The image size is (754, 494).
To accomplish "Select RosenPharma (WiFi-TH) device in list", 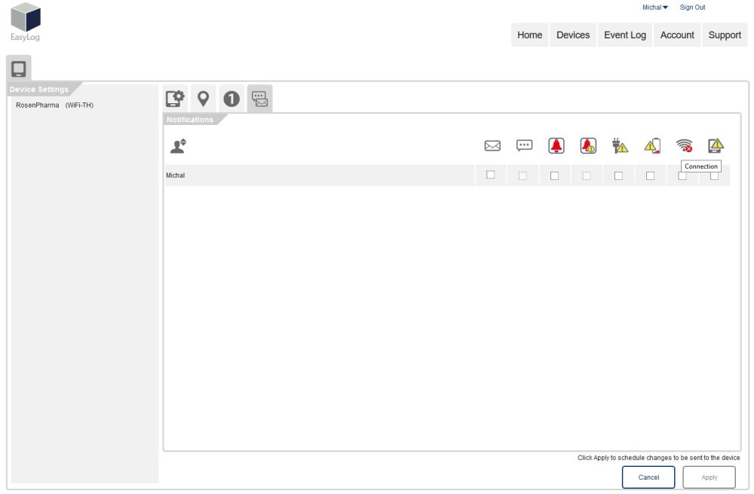I will (54, 105).
